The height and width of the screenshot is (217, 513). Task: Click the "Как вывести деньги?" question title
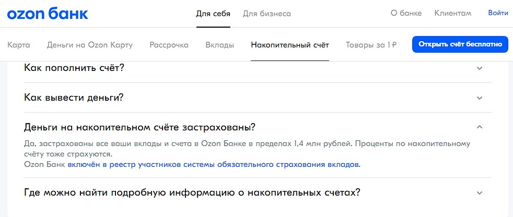(74, 98)
